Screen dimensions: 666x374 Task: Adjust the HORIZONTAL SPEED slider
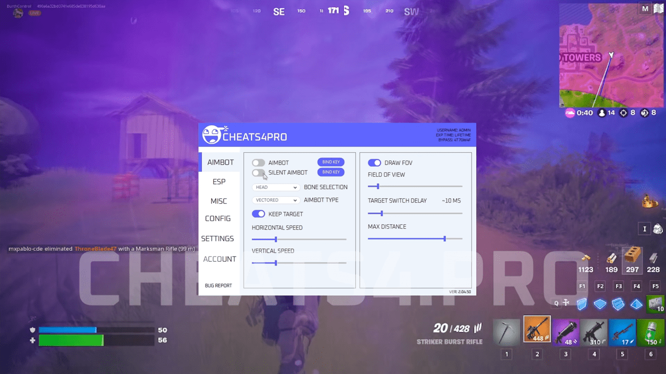point(299,239)
